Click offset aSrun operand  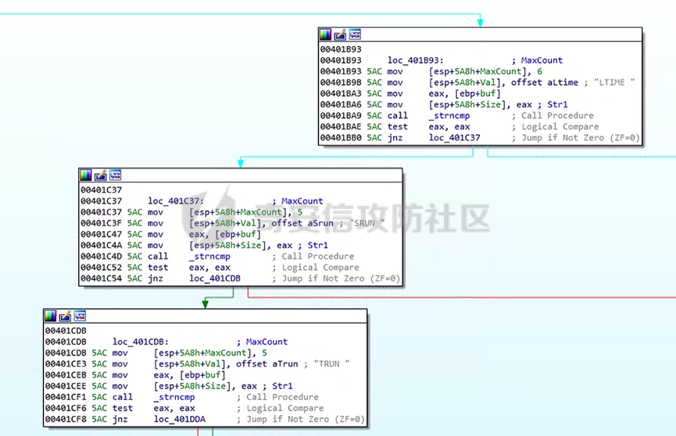click(302, 223)
